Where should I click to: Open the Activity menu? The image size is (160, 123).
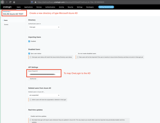[61, 7]
